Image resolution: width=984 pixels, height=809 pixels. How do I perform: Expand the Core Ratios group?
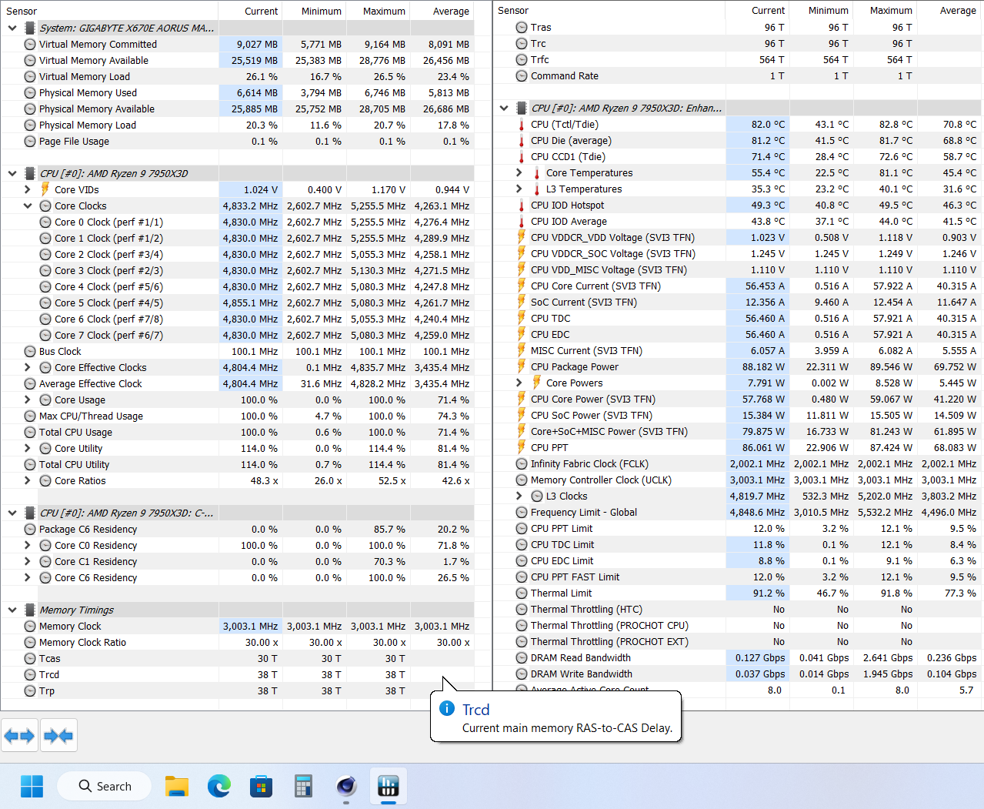click(28, 480)
